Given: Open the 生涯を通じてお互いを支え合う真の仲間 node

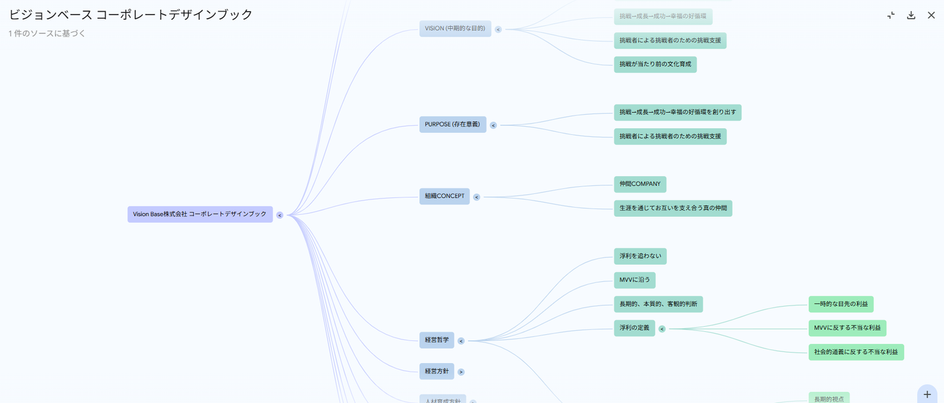Looking at the screenshot, I should 673,208.
